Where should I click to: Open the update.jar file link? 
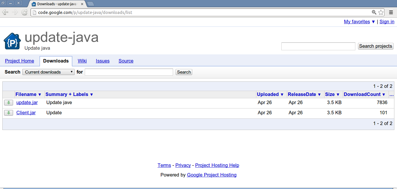pyautogui.click(x=27, y=102)
